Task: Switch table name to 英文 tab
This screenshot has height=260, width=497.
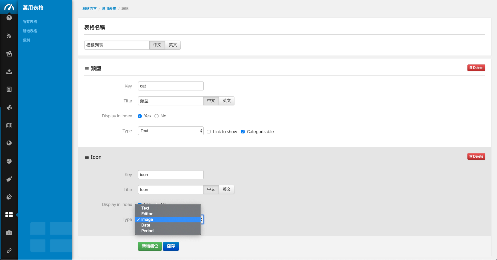Action: [x=173, y=45]
